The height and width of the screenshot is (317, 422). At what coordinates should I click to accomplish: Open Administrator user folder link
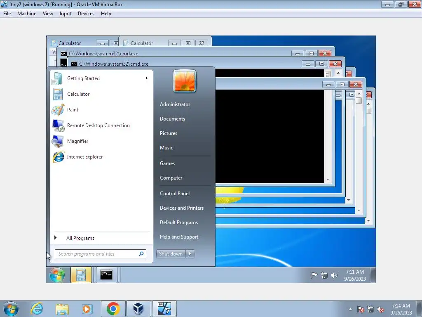click(175, 104)
